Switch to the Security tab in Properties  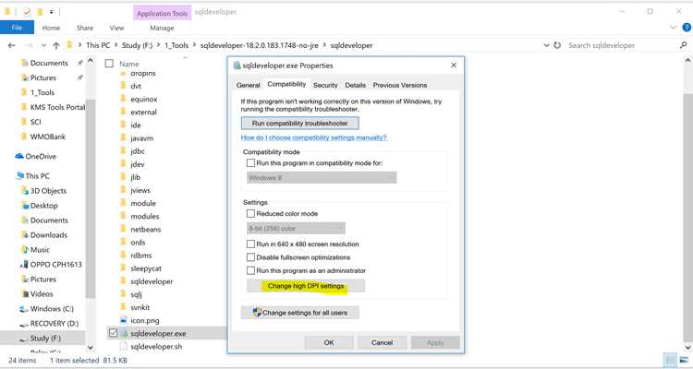tap(325, 85)
